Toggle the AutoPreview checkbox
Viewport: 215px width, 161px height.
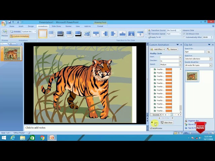pos(151,128)
